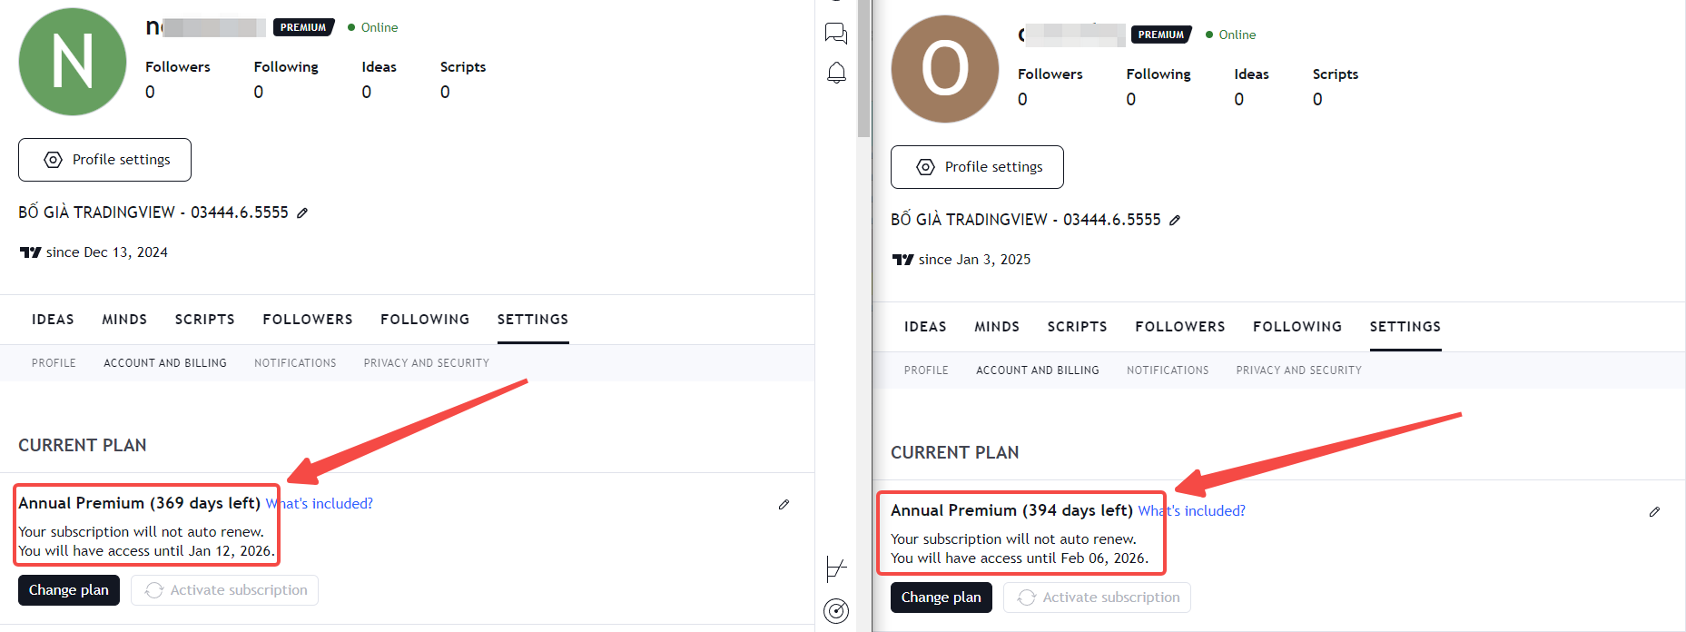Click Change plan in right panel
Viewport: 1686px width, 632px height.
pyautogui.click(x=942, y=597)
